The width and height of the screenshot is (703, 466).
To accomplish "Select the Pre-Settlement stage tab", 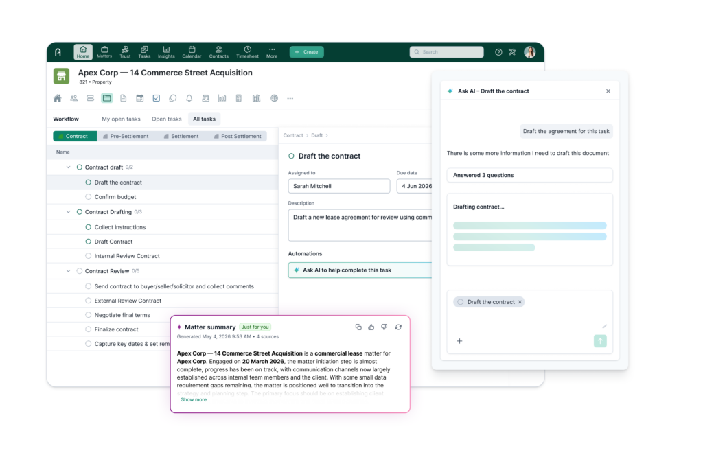I will [x=126, y=136].
